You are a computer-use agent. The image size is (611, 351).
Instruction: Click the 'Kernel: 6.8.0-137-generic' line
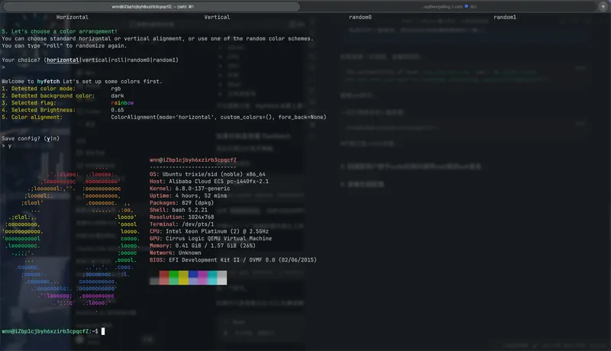[189, 188]
